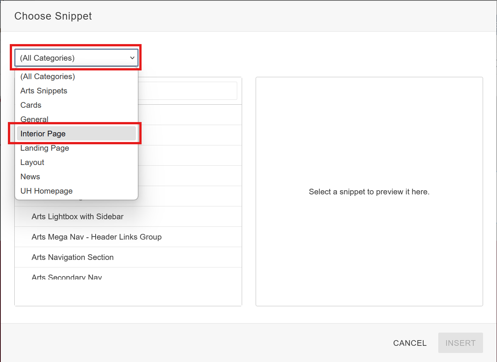Screen dimensions: 497x362
Task: Select the Cards category option
Action: pos(31,105)
